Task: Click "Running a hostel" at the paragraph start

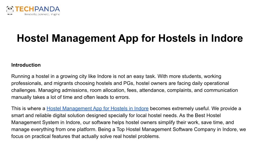Action: [x=28, y=76]
